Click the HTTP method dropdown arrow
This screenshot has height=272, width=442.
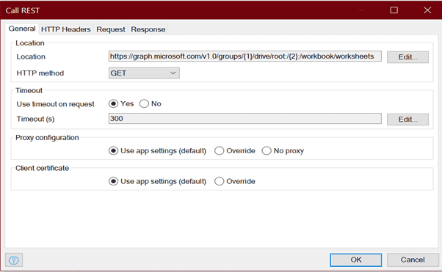[x=173, y=73]
